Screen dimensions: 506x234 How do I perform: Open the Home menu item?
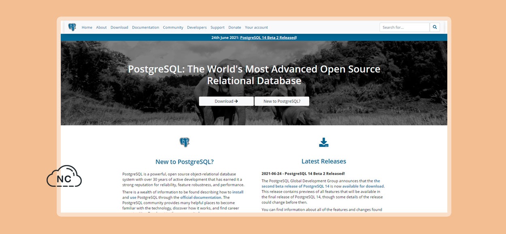tap(87, 27)
